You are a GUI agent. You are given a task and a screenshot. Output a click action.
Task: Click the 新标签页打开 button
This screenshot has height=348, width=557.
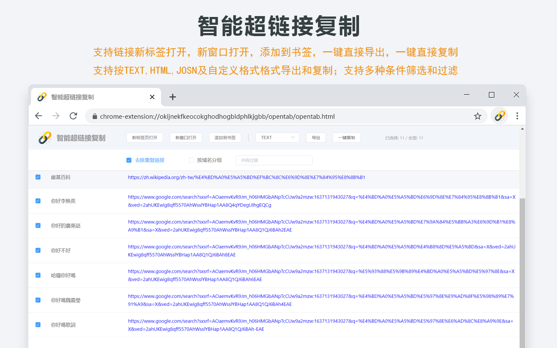coord(144,137)
